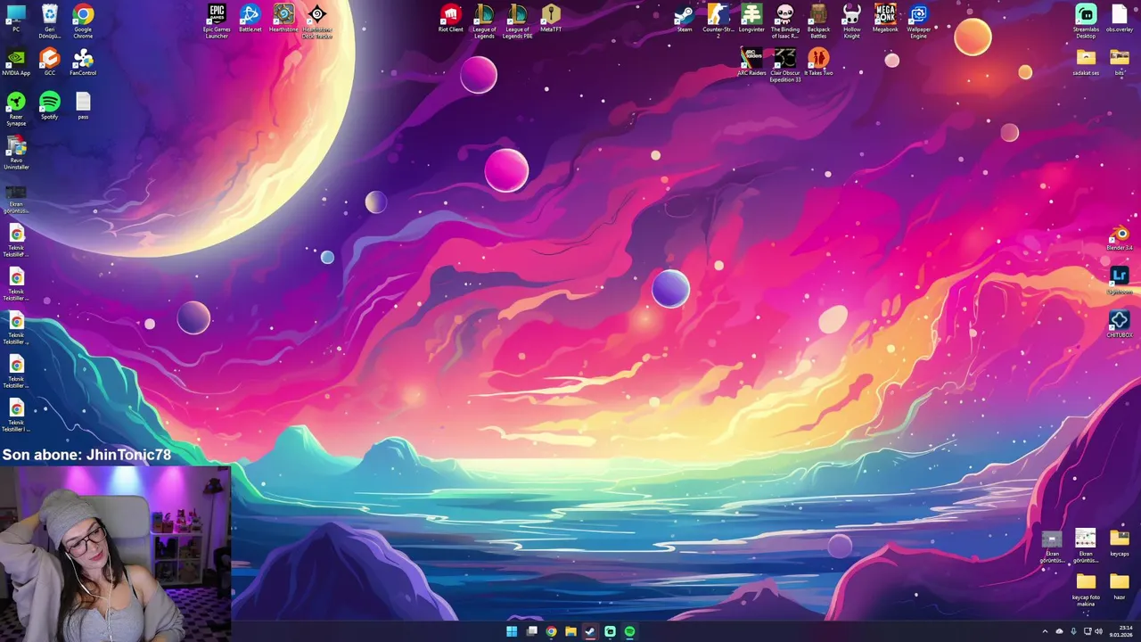Image resolution: width=1141 pixels, height=642 pixels.
Task: Open the It Takes Two shortcut
Action: pos(818,62)
